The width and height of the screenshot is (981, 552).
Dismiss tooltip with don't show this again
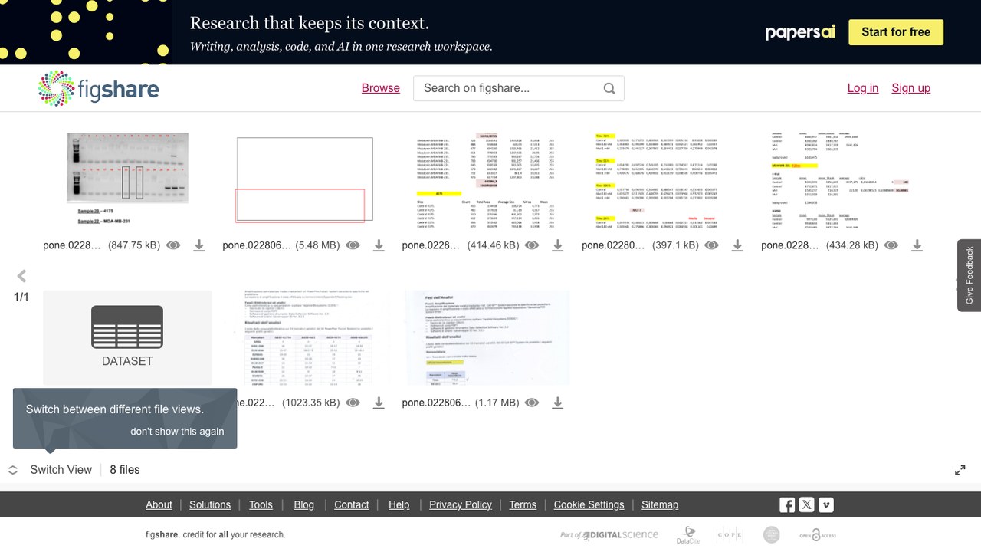click(177, 431)
